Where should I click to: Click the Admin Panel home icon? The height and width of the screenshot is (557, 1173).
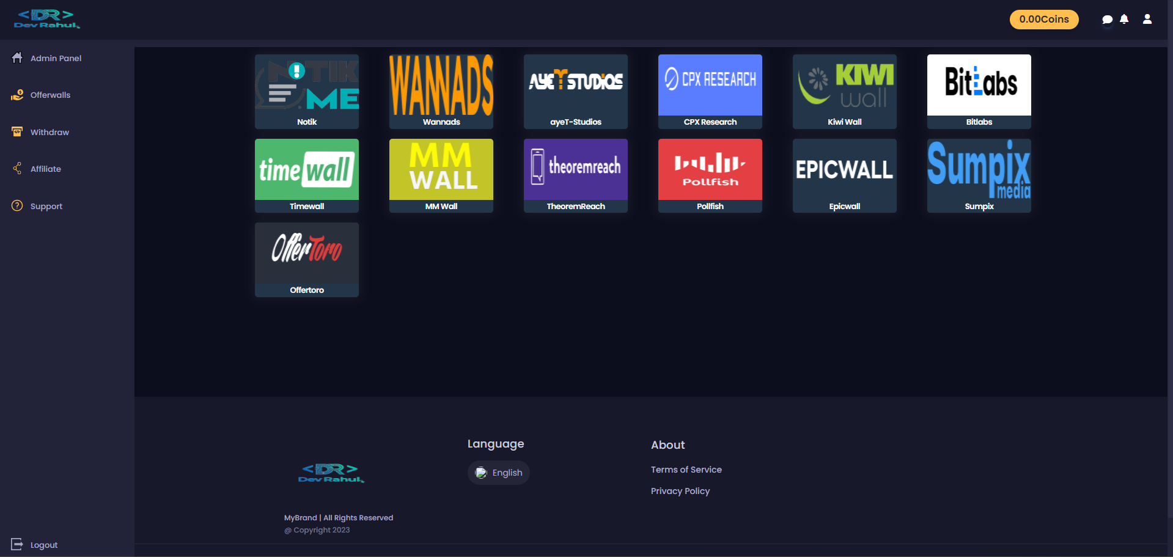[17, 57]
